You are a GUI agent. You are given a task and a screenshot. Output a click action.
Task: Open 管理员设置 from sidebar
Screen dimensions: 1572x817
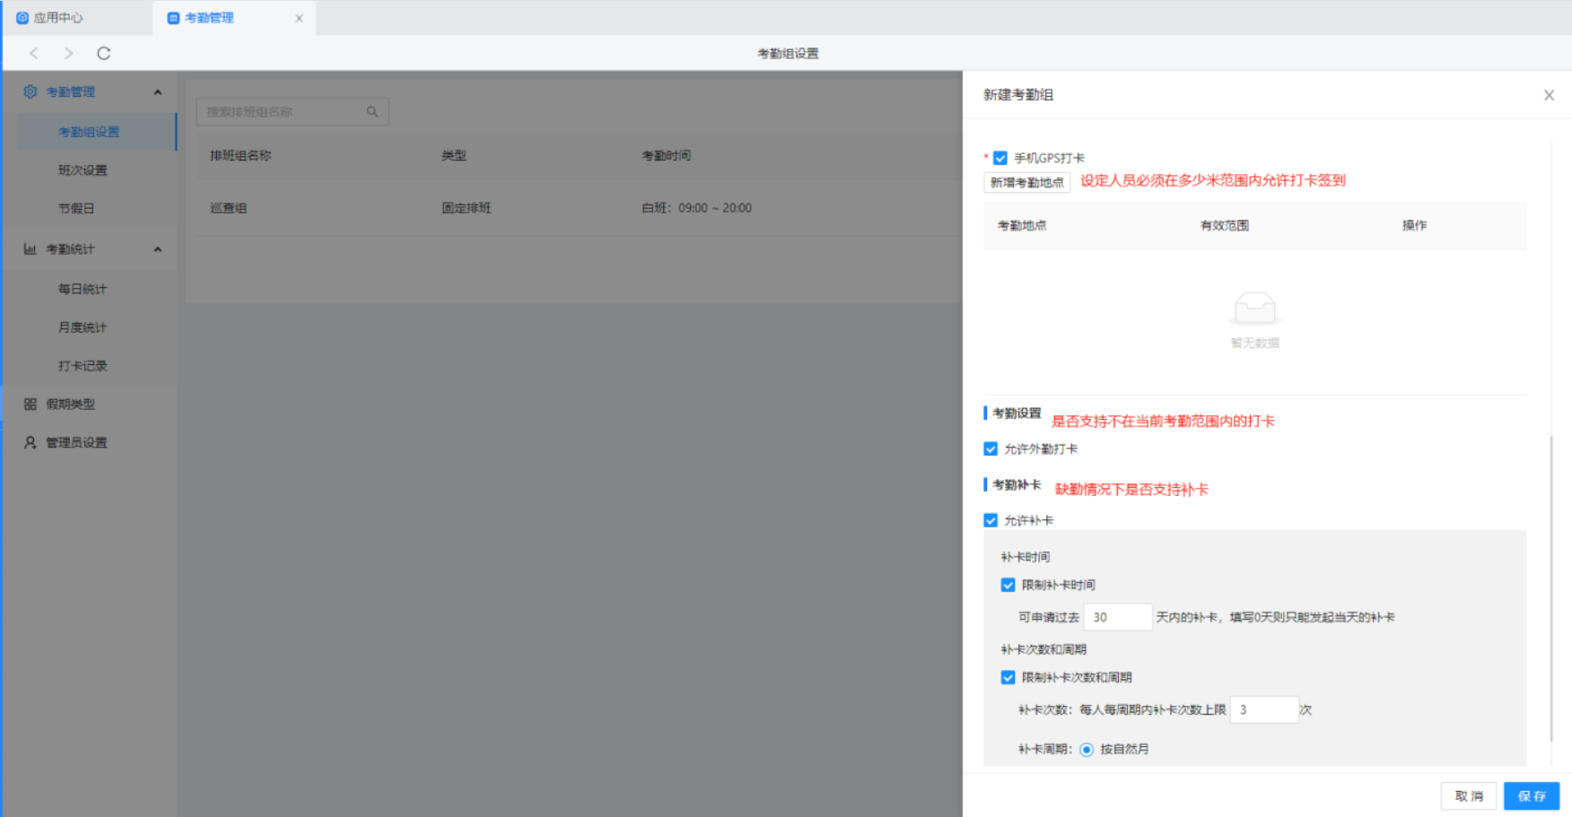point(76,443)
